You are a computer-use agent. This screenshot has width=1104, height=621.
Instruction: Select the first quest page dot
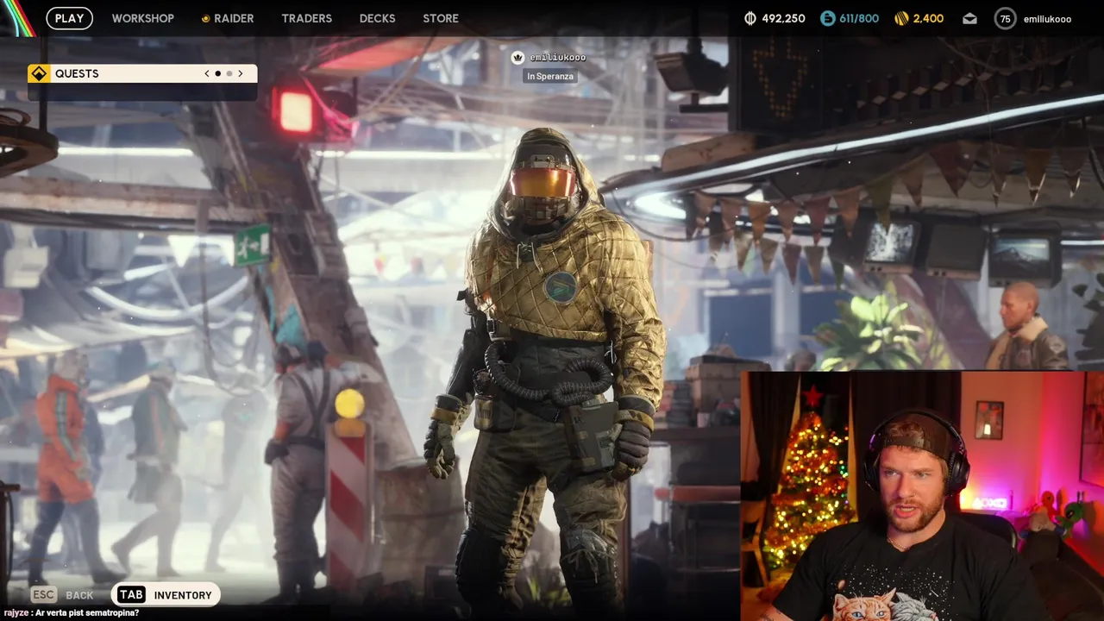pos(217,73)
